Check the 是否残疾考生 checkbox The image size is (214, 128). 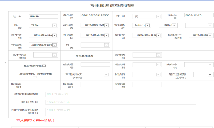point(44,66)
